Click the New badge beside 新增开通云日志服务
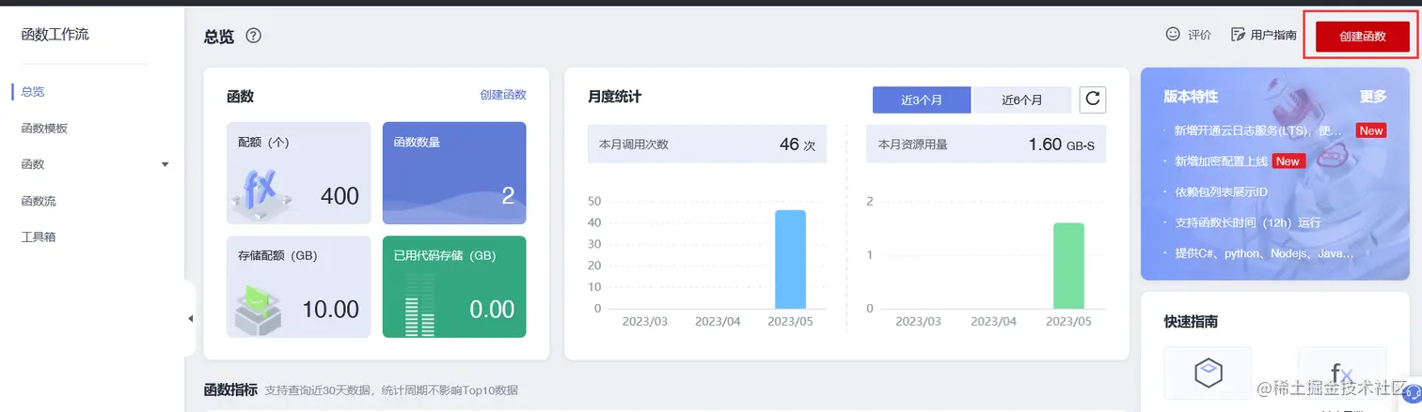This screenshot has height=412, width=1422. click(1371, 131)
